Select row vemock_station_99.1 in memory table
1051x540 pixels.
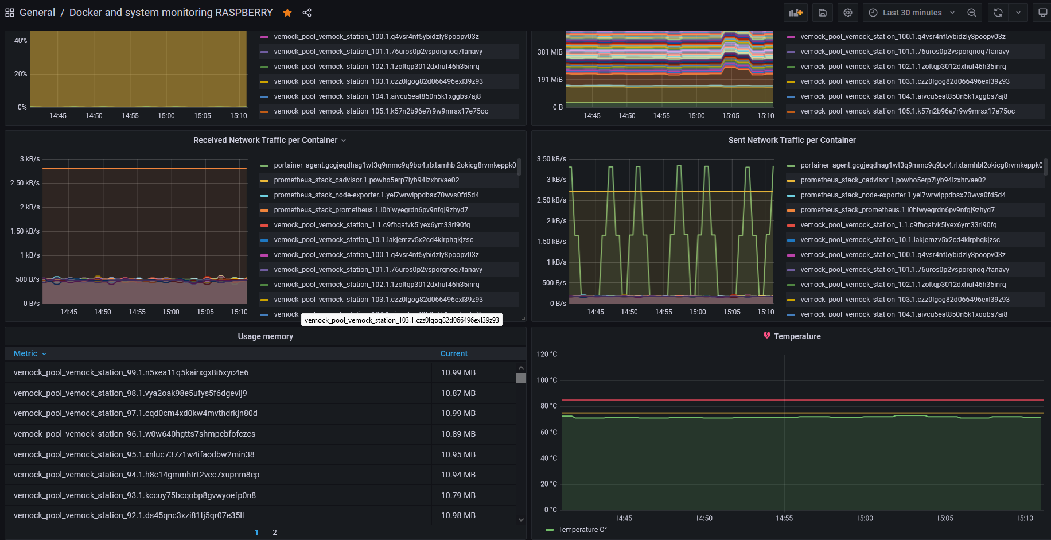tap(261, 372)
